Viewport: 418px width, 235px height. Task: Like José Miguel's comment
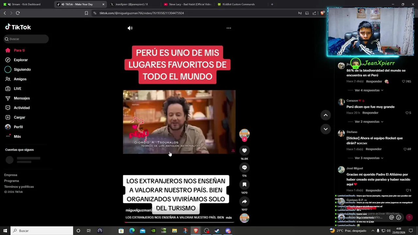[407, 190]
